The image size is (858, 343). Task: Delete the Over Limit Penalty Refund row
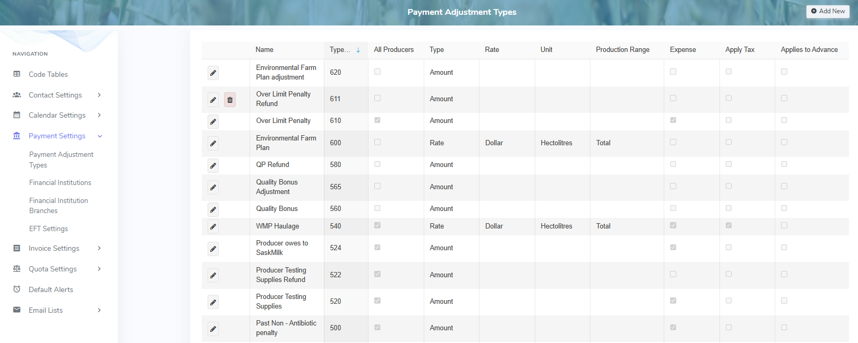tap(230, 100)
